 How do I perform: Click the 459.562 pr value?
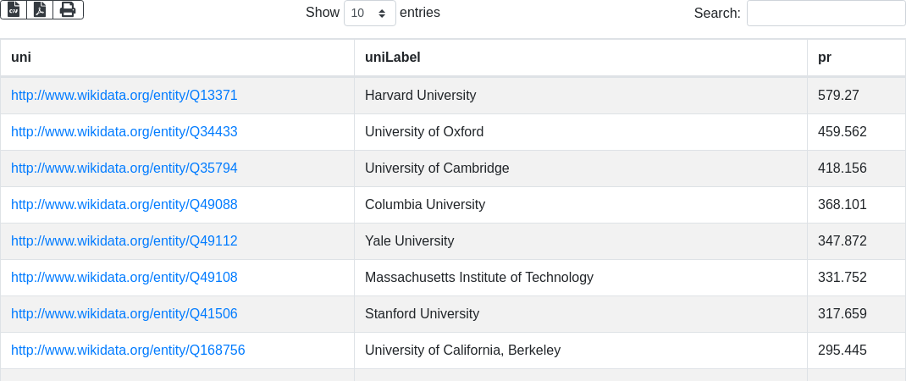tap(842, 132)
